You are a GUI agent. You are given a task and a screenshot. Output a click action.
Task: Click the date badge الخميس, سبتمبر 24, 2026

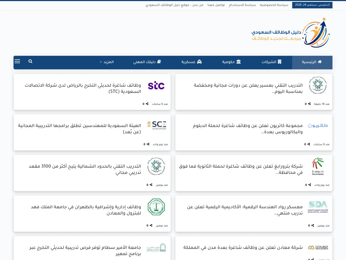click(312, 5)
